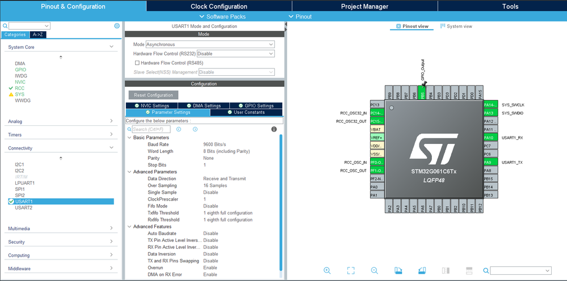Select pin PC13 on the chip
The width and height of the screenshot is (567, 281).
tap(377, 105)
